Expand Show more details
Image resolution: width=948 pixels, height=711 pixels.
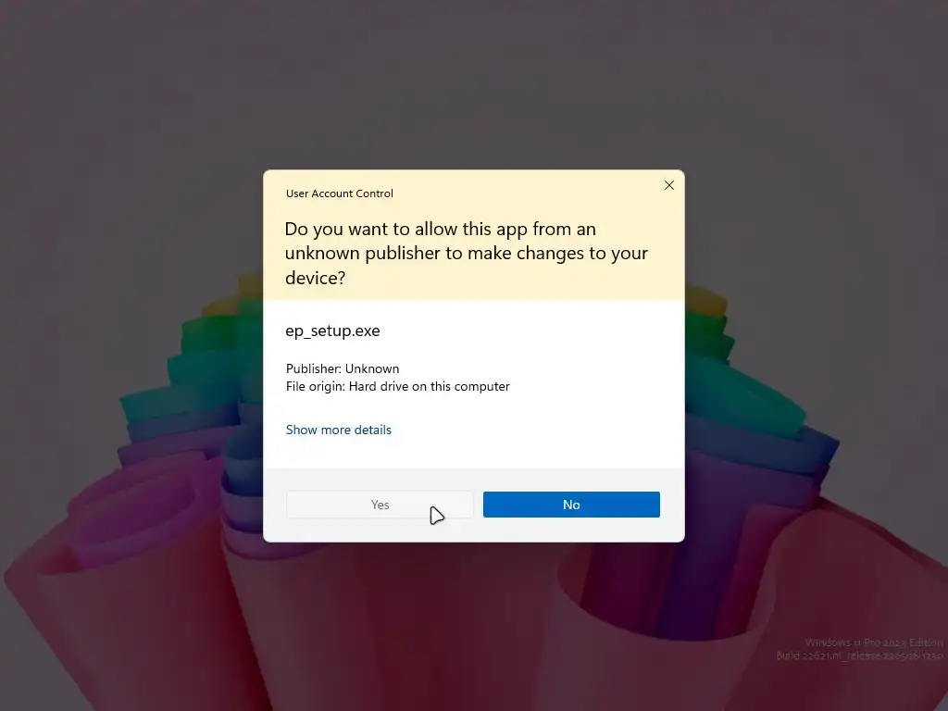click(x=339, y=430)
